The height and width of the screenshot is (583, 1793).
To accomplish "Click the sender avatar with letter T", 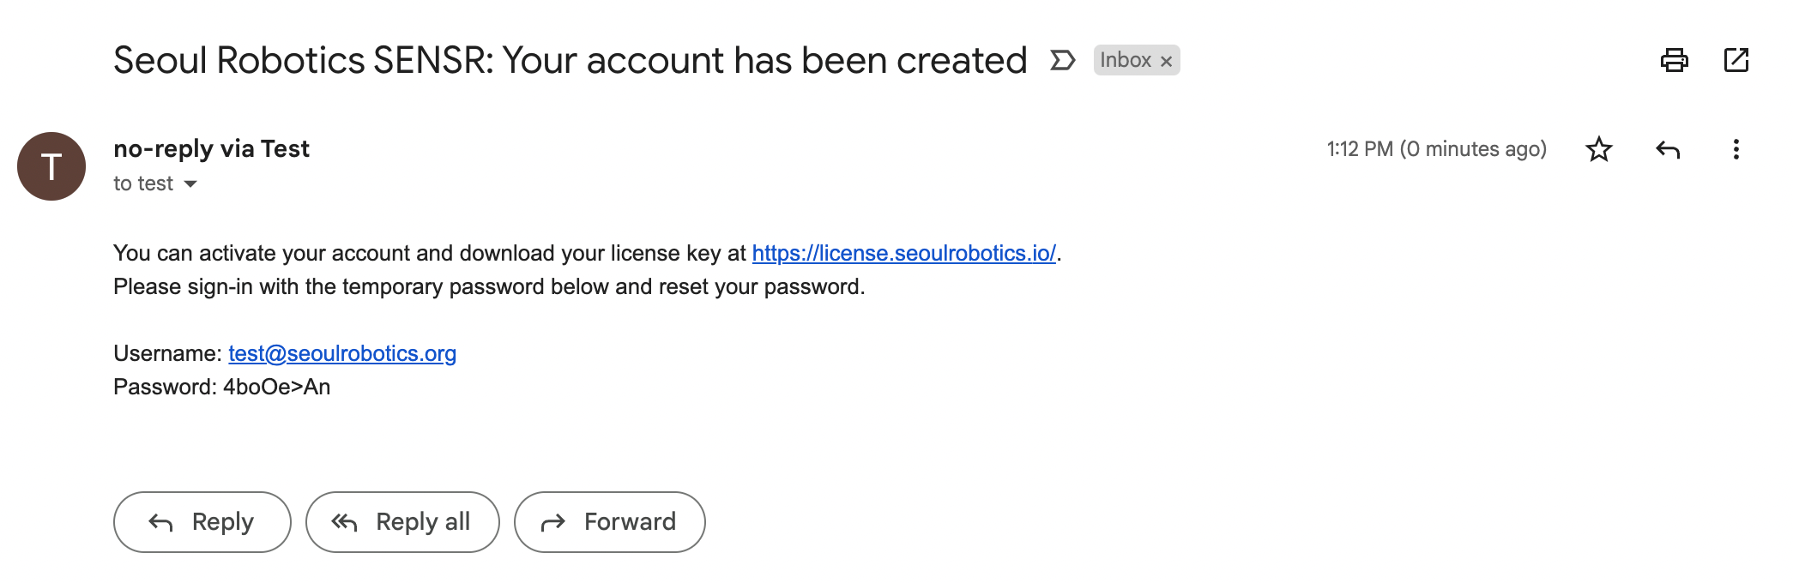I will tap(51, 166).
